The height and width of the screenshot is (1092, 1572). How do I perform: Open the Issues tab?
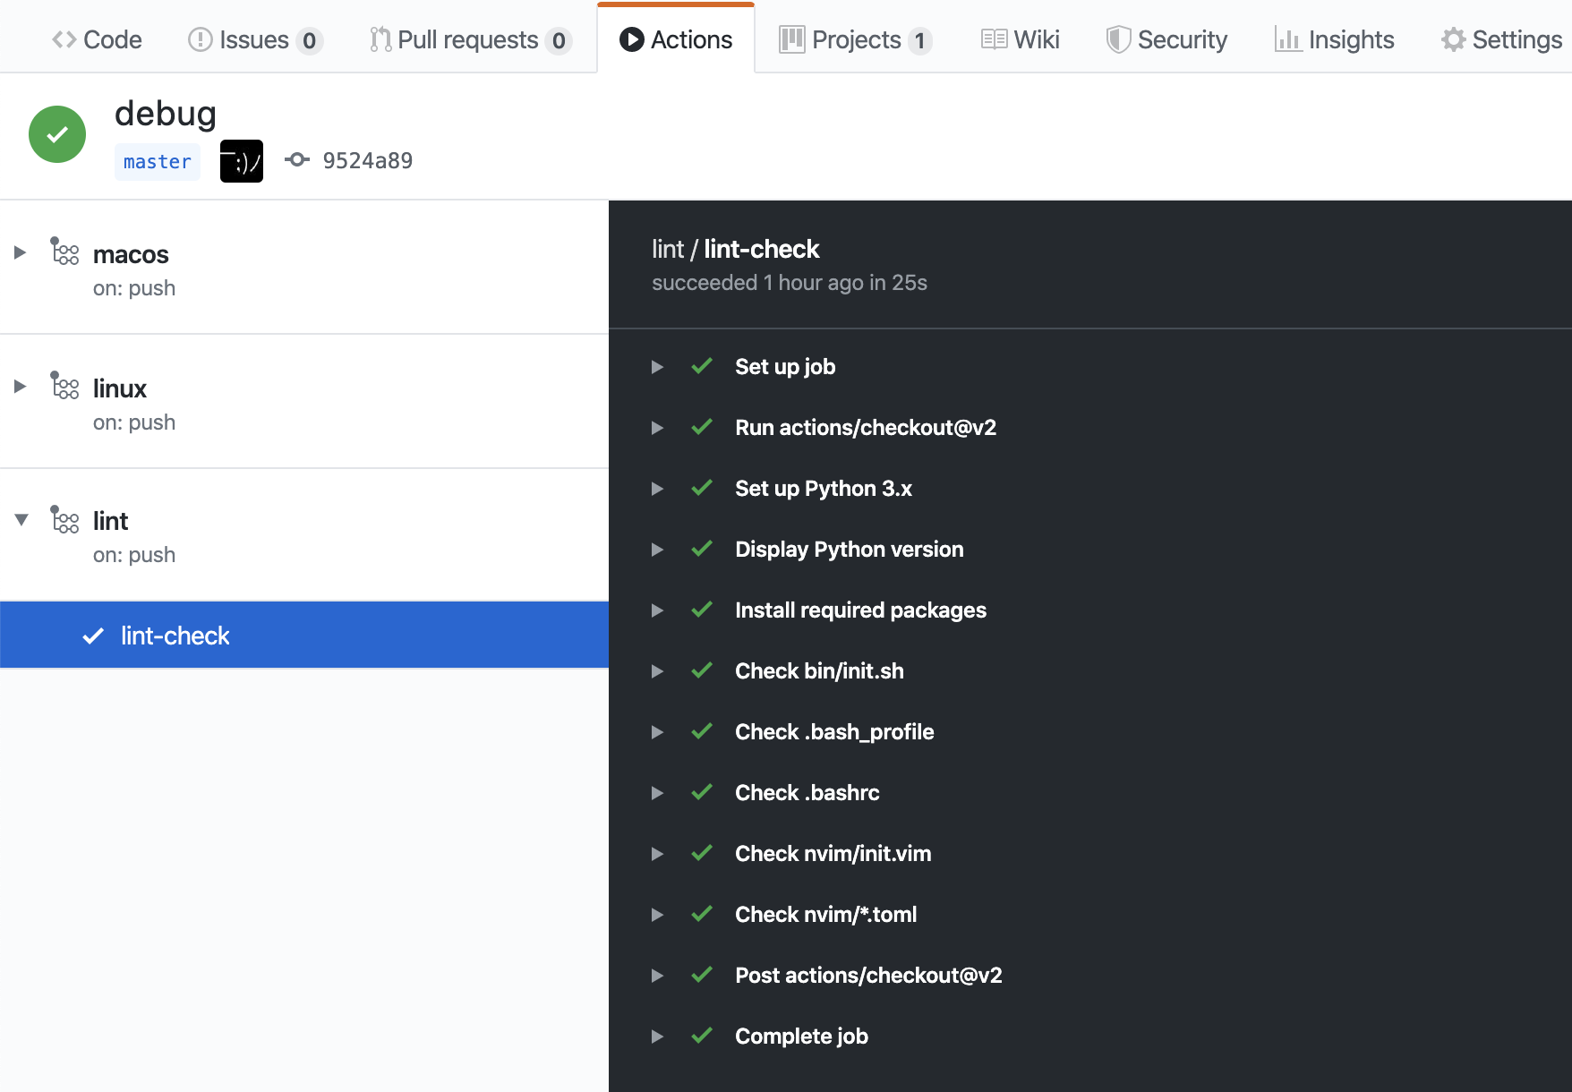coord(255,39)
